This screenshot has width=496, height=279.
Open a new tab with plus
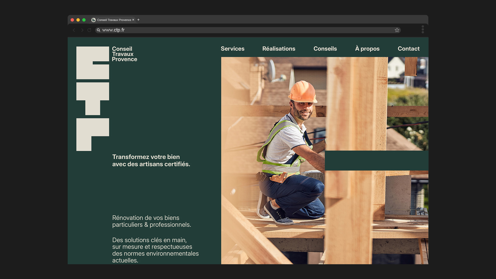[x=138, y=20]
